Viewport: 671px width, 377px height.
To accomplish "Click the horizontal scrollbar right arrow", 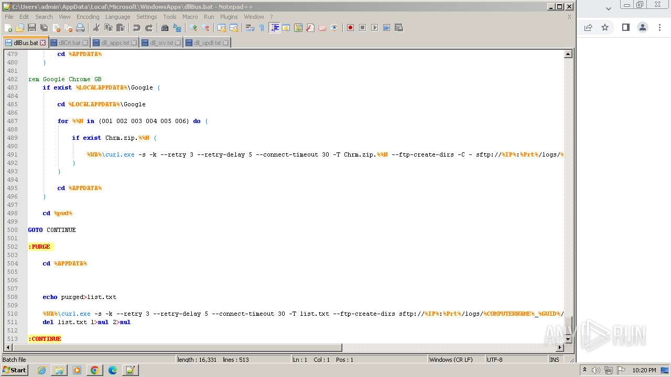I will pos(559,348).
